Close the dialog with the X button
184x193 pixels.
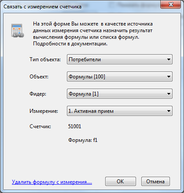point(170,4)
